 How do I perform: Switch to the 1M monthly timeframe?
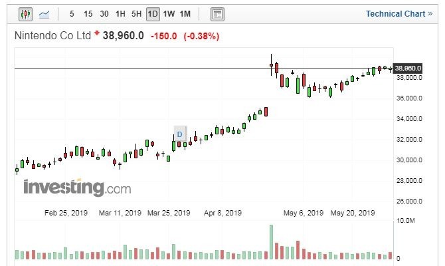pos(185,14)
